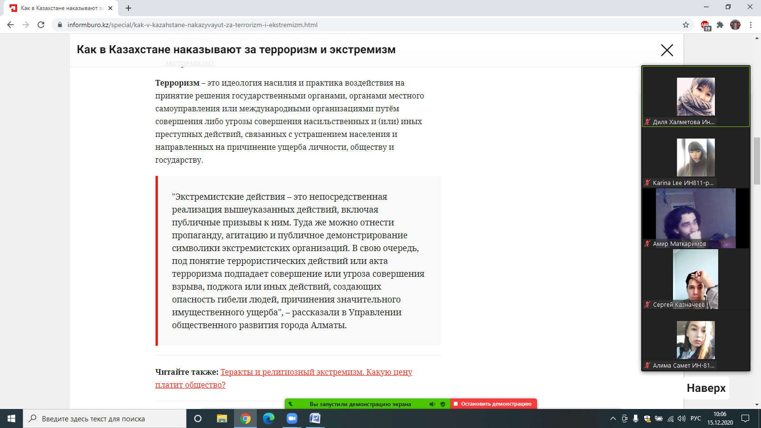Click the bold word 'Терроризм'

point(177,83)
